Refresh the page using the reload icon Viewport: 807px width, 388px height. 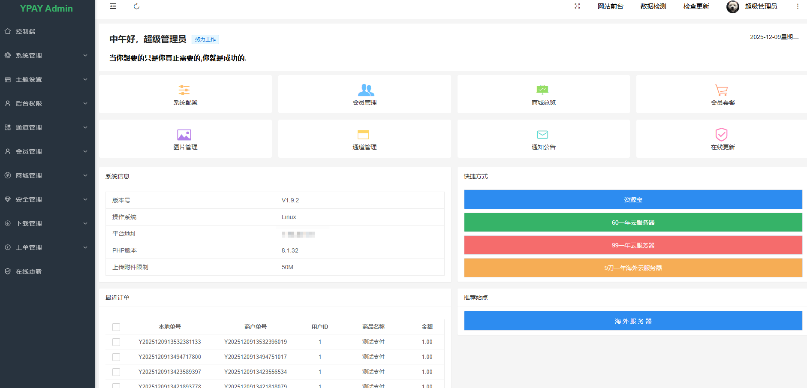tap(136, 6)
